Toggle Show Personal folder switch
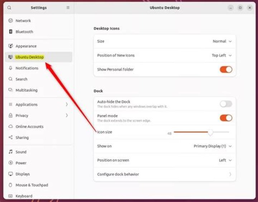This screenshot has height=202, width=258. tap(226, 69)
